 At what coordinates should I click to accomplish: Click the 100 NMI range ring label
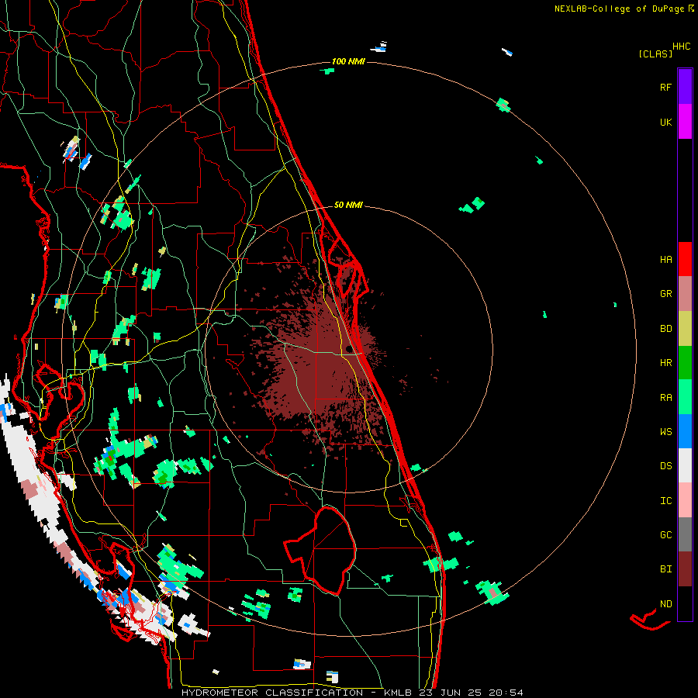[348, 61]
